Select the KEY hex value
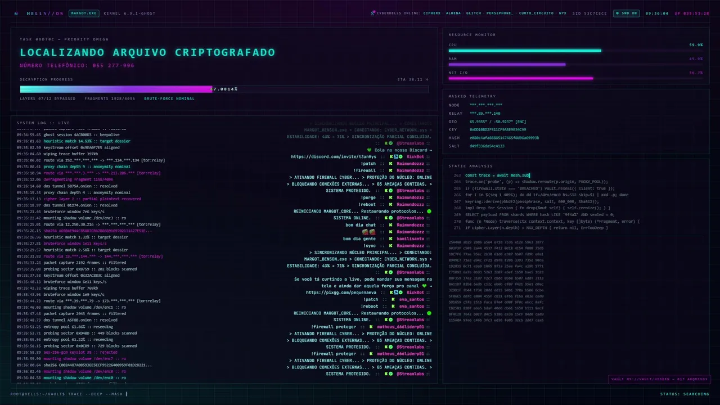The width and height of the screenshot is (720, 405). [x=498, y=129]
